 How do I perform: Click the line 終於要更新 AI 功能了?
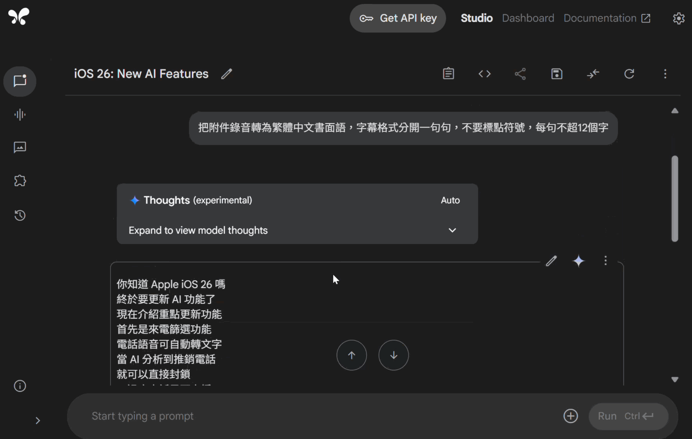[x=166, y=299]
